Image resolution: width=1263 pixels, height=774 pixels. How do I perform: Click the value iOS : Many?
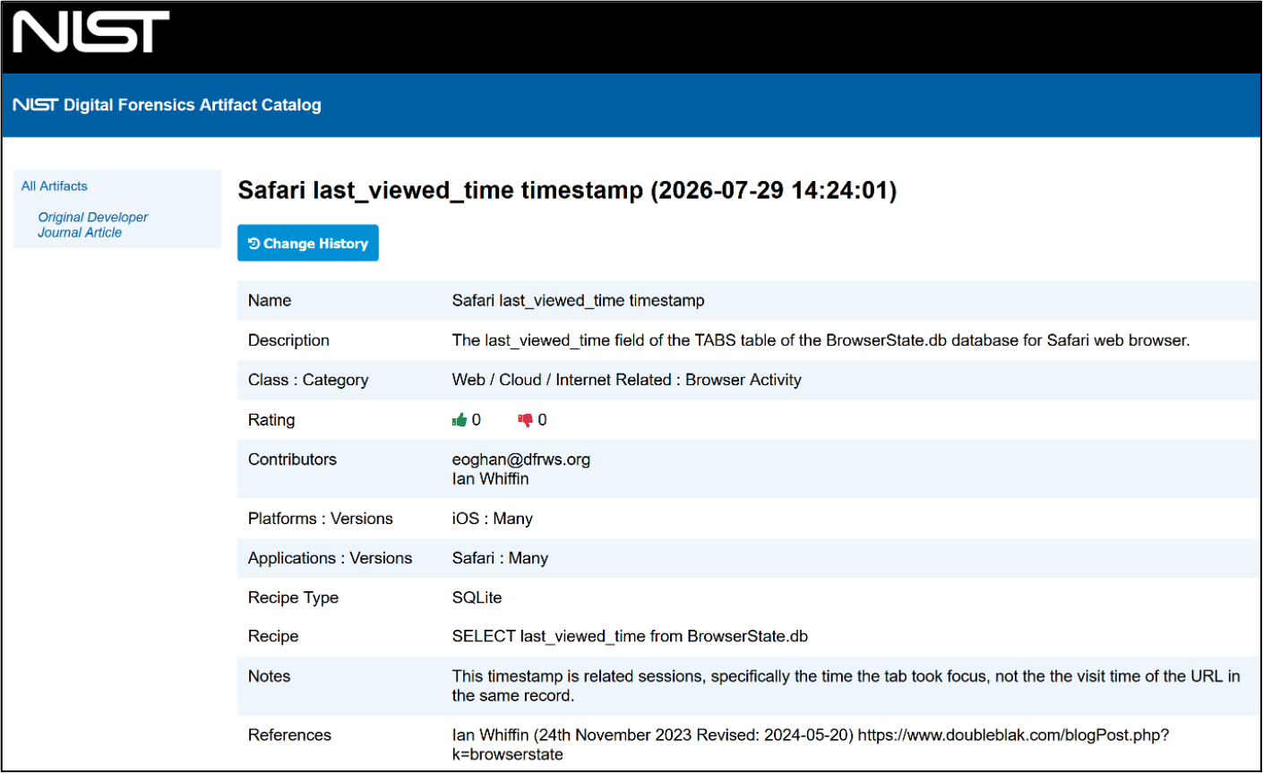click(493, 519)
